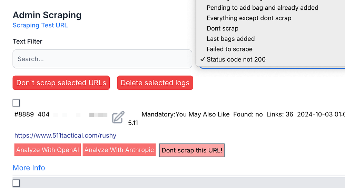345x188 pixels.
Task: Click the log ID #8889 text
Action: click(x=24, y=114)
